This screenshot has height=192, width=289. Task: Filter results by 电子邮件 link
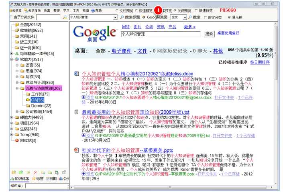122,51
